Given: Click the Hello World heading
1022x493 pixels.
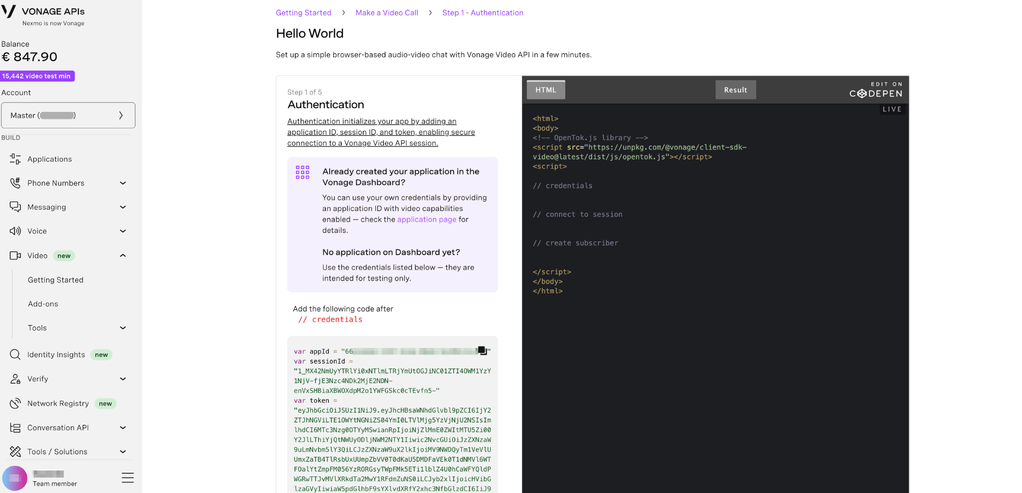Looking at the screenshot, I should coord(310,34).
